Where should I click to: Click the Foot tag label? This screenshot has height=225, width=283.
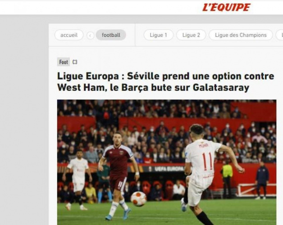[x=64, y=62]
